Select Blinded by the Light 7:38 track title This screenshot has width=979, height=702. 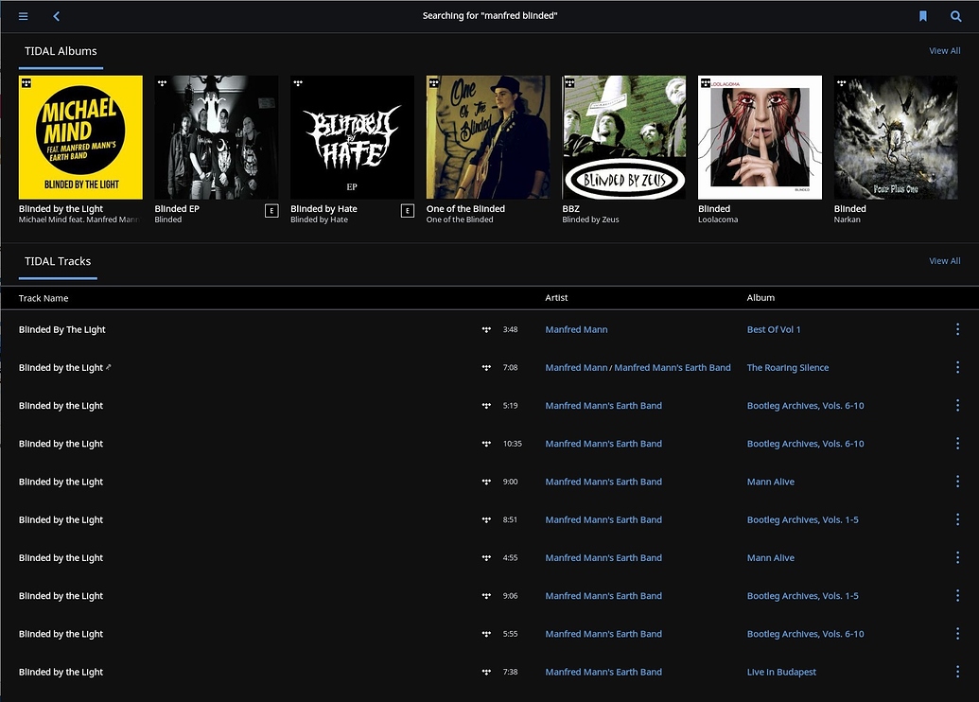tap(61, 672)
